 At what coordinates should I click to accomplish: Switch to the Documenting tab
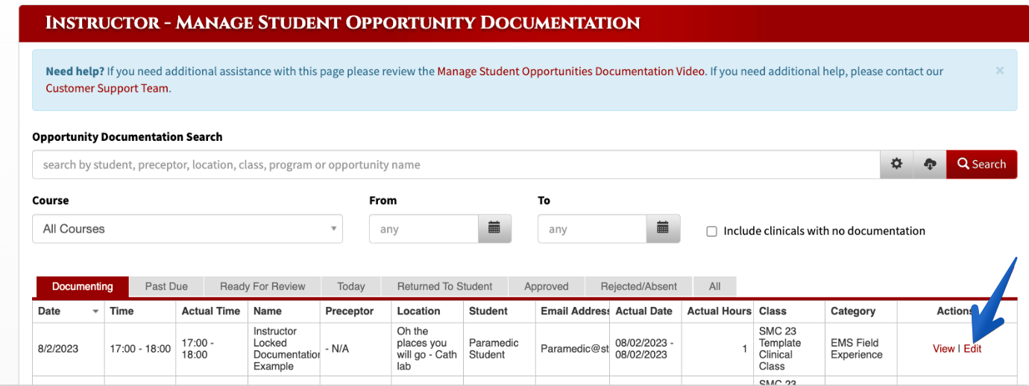pyautogui.click(x=82, y=286)
